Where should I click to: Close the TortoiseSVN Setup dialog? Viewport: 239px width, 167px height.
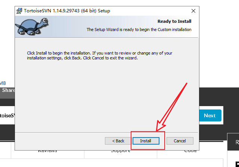pyautogui.click(x=193, y=11)
